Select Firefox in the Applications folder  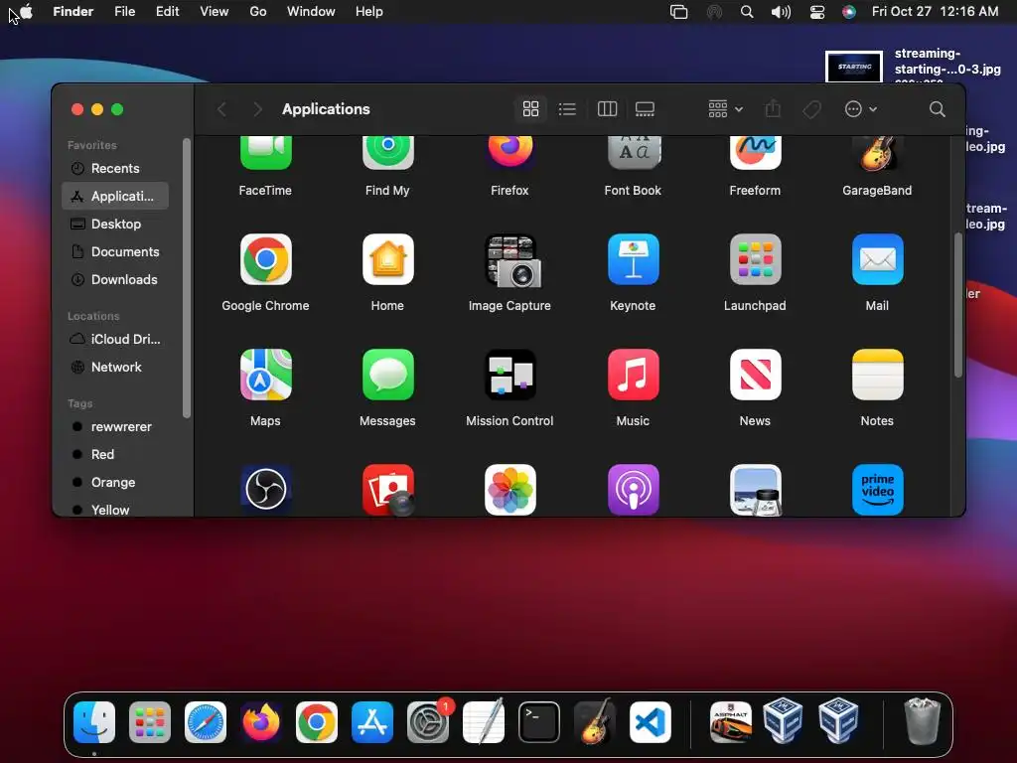[509, 152]
